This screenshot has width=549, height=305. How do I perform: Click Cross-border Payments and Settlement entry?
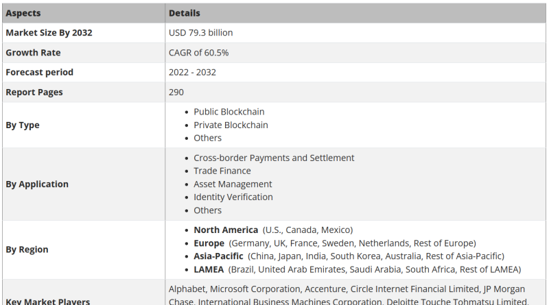click(x=274, y=158)
